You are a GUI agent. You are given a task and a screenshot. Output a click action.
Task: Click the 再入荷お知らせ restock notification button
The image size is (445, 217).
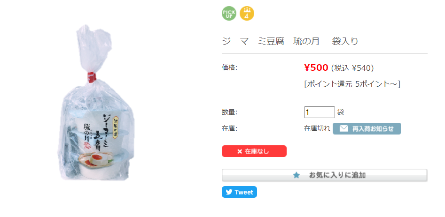pos(367,129)
